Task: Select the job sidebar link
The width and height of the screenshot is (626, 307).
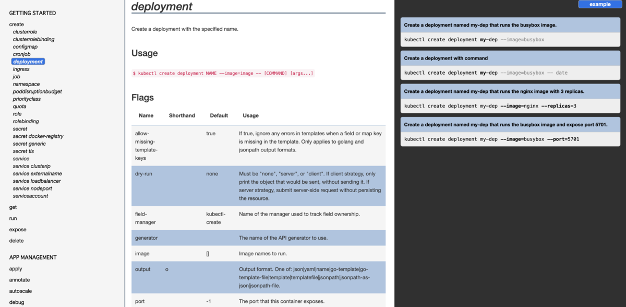Action: tap(16, 77)
